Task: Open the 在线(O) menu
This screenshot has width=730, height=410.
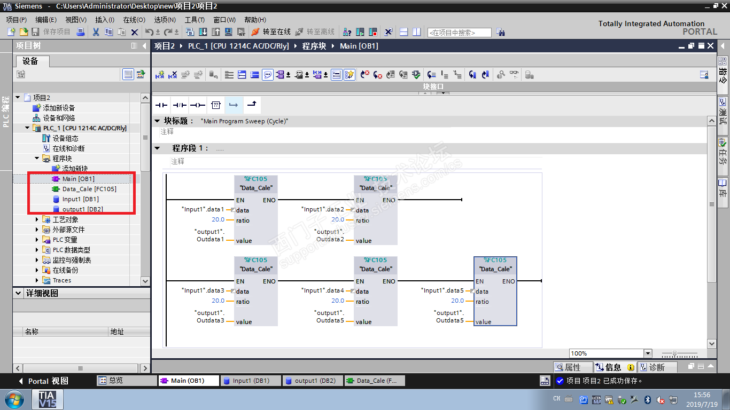Action: 134,20
